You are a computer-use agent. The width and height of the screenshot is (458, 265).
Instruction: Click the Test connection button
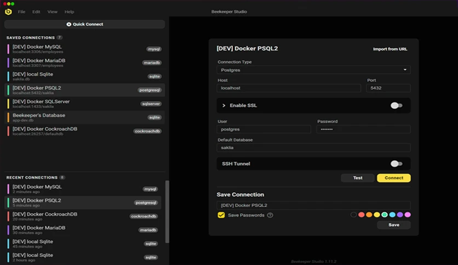(x=358, y=178)
